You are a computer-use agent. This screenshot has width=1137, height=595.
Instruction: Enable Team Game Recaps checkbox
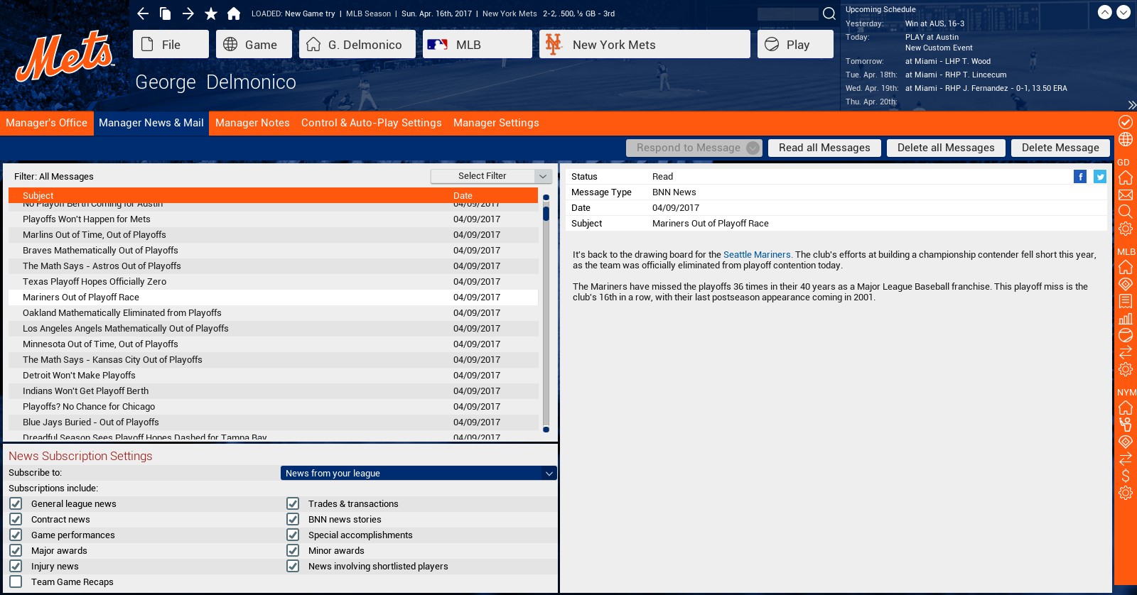[16, 582]
